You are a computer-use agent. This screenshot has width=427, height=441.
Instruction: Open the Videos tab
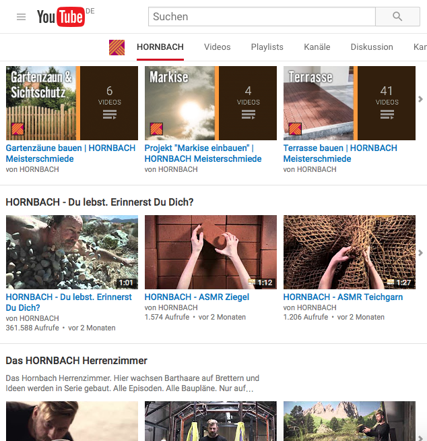pyautogui.click(x=217, y=47)
